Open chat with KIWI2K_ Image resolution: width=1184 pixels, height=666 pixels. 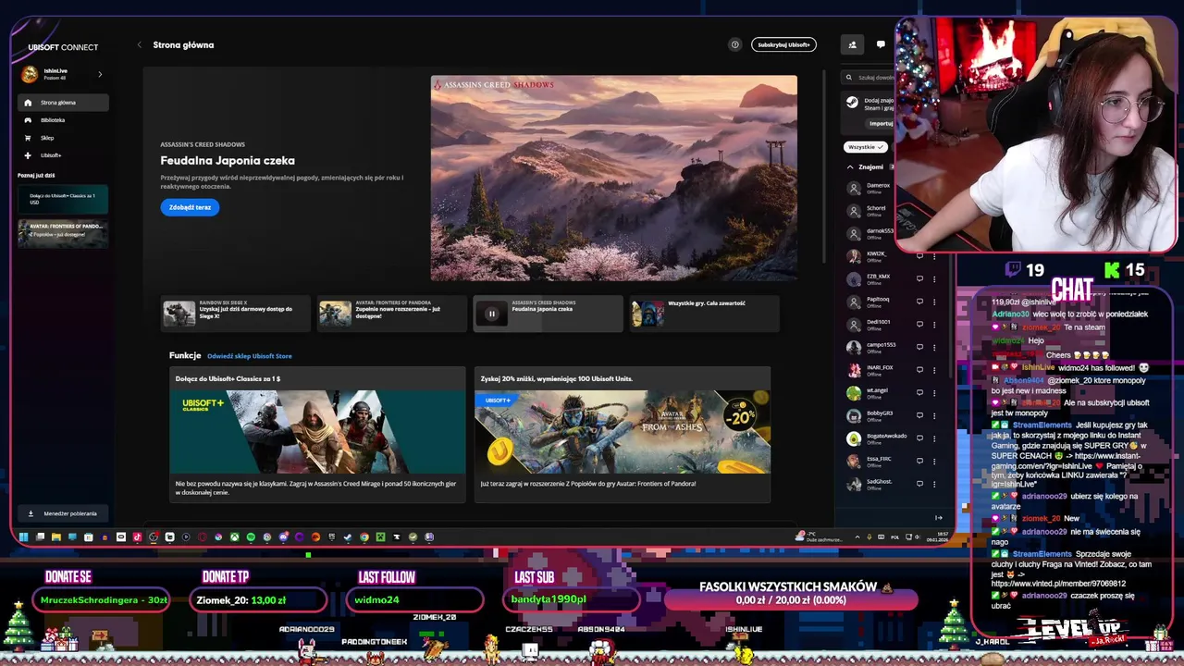919,255
